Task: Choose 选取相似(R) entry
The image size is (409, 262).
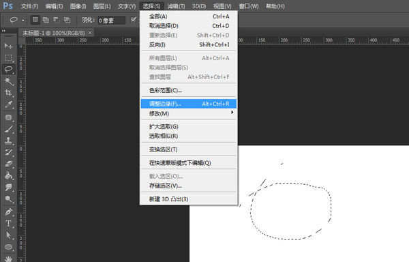Action: tap(189, 136)
